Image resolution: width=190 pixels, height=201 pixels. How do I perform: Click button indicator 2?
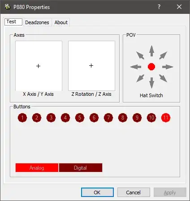click(37, 118)
